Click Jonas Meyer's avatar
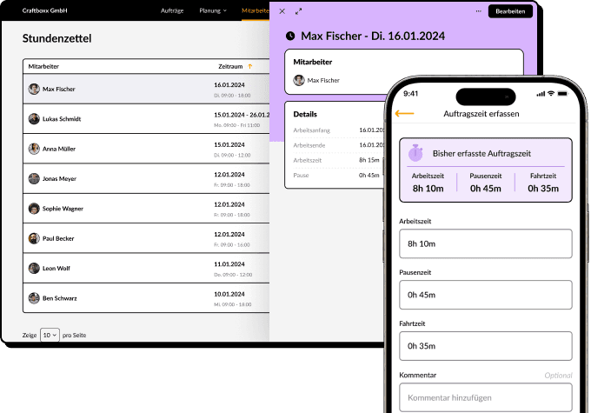Viewport: 591px width, 413px height. [34, 178]
